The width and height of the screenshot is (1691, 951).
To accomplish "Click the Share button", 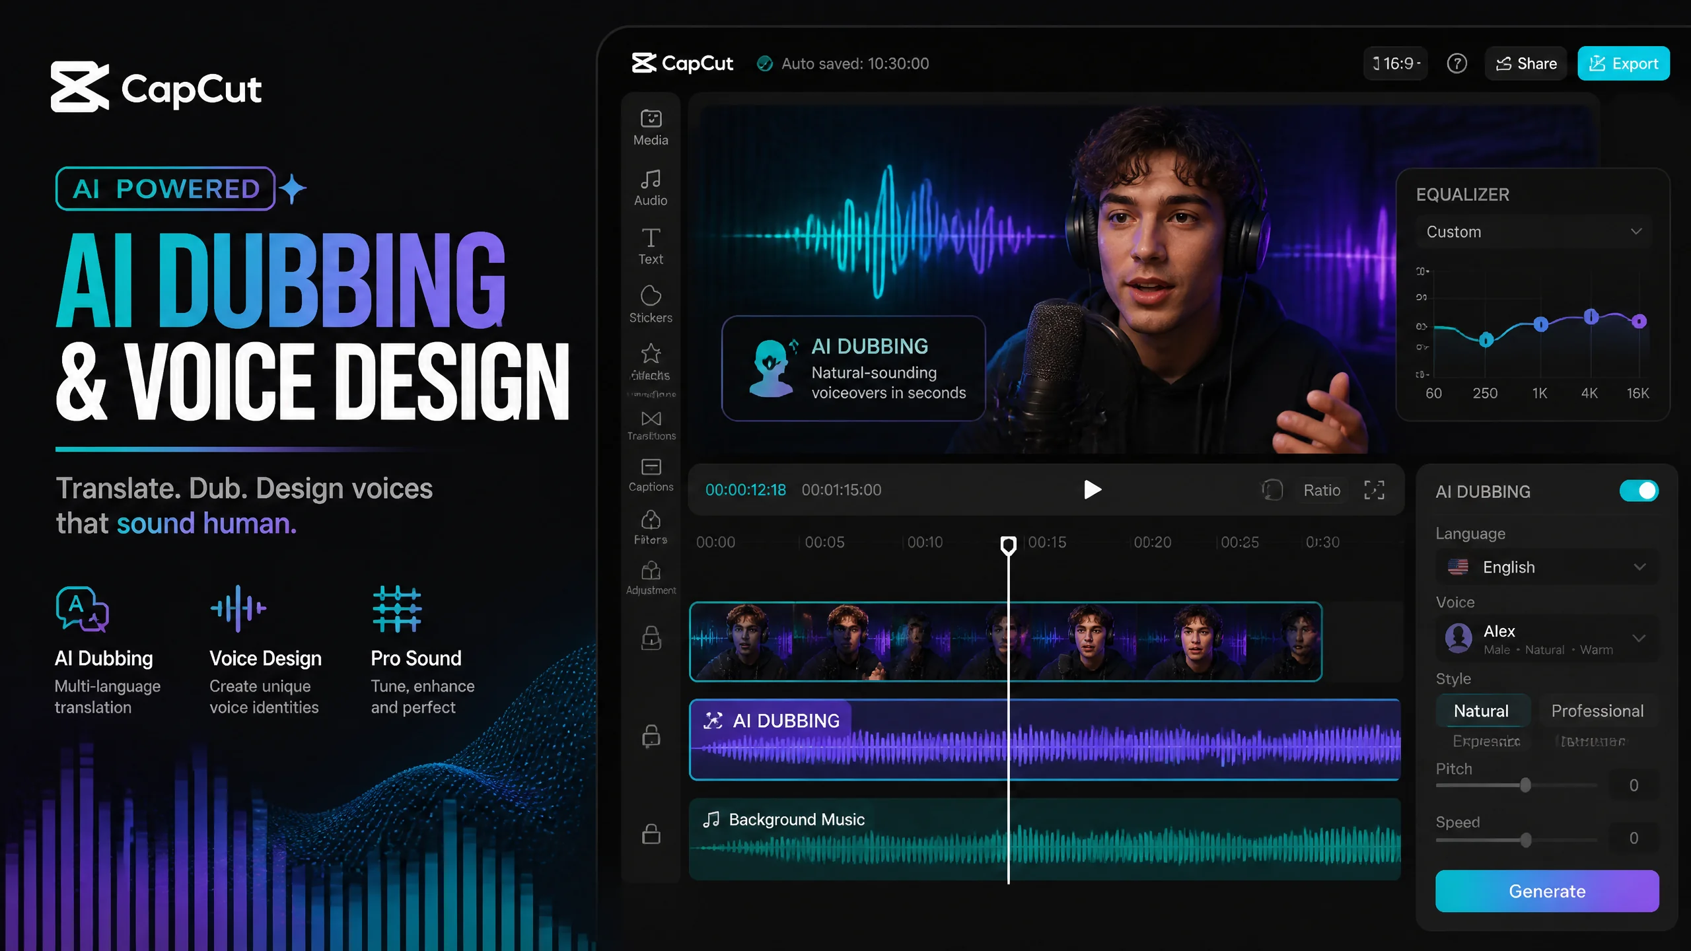I will coord(1526,63).
